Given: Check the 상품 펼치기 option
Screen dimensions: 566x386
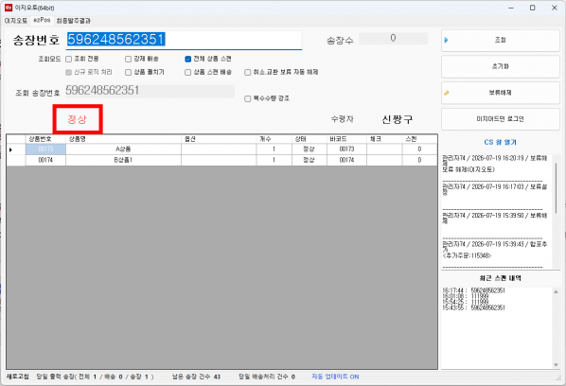Looking at the screenshot, I should coord(128,73).
